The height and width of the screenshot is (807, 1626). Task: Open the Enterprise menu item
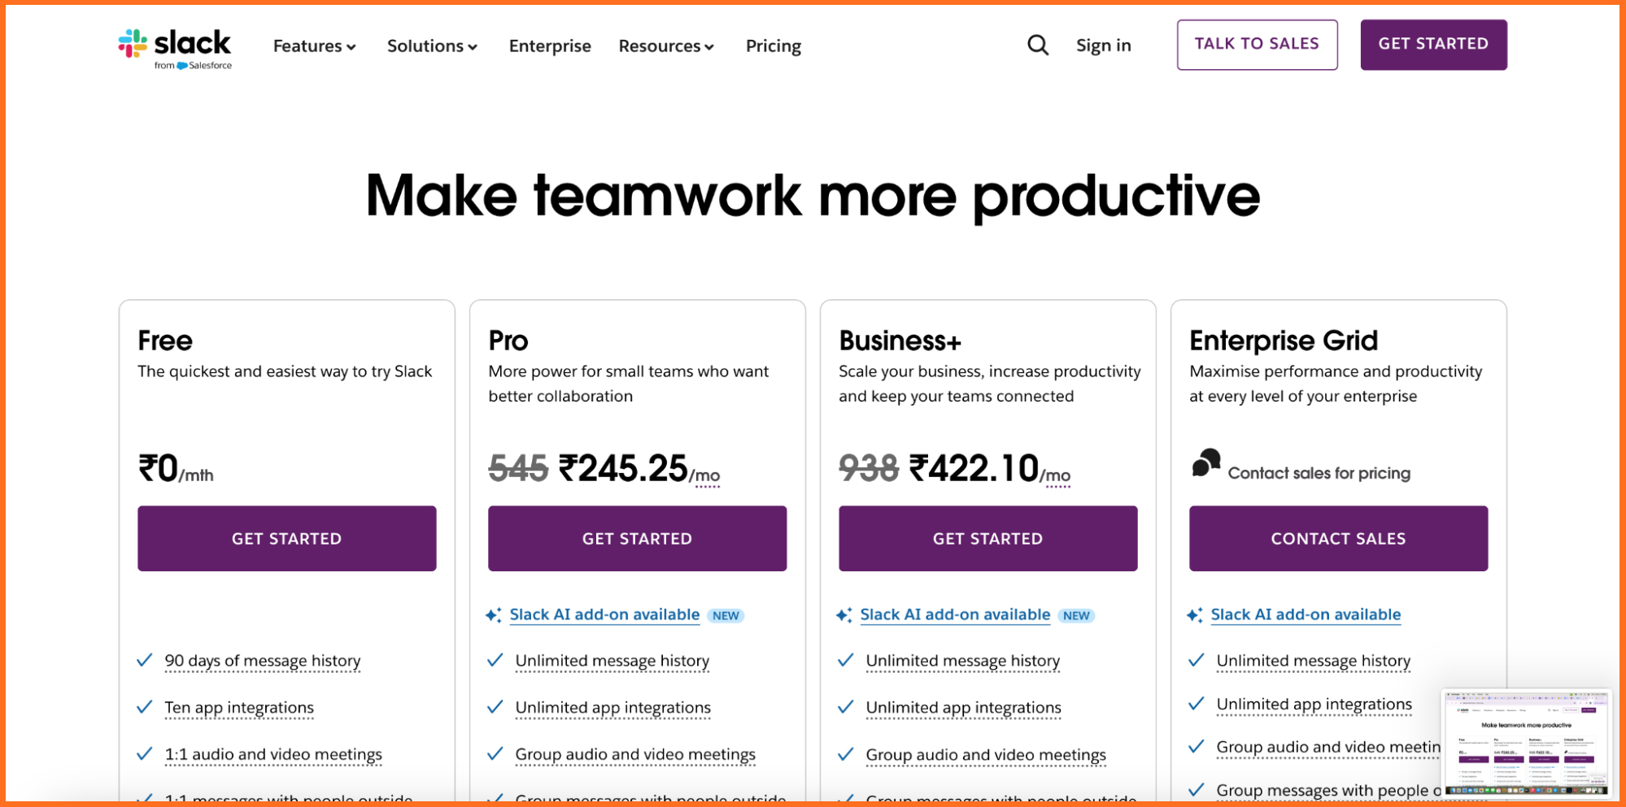tap(550, 46)
